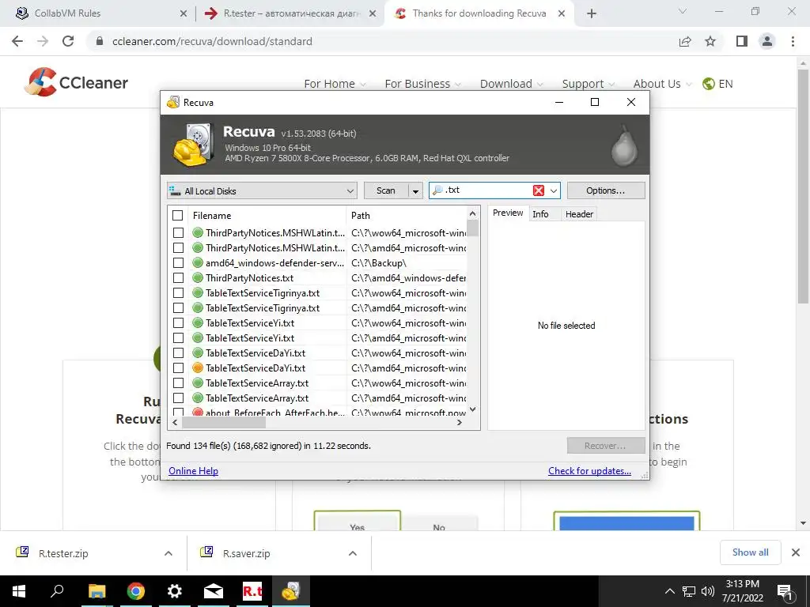Select the Preview tab
This screenshot has height=607, width=810.
pyautogui.click(x=508, y=213)
